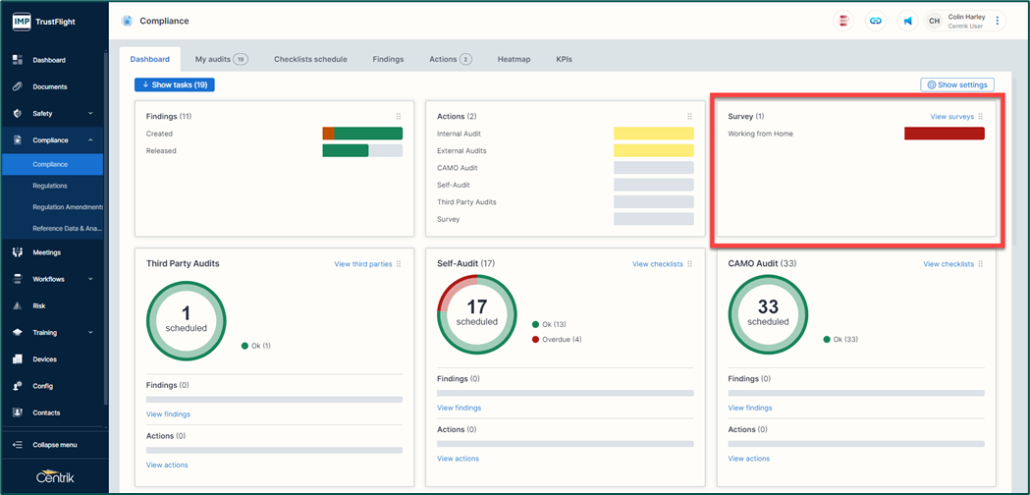Click the Dashboard icon in the sidebar
Screen dimensions: 1030x495
click(x=18, y=60)
